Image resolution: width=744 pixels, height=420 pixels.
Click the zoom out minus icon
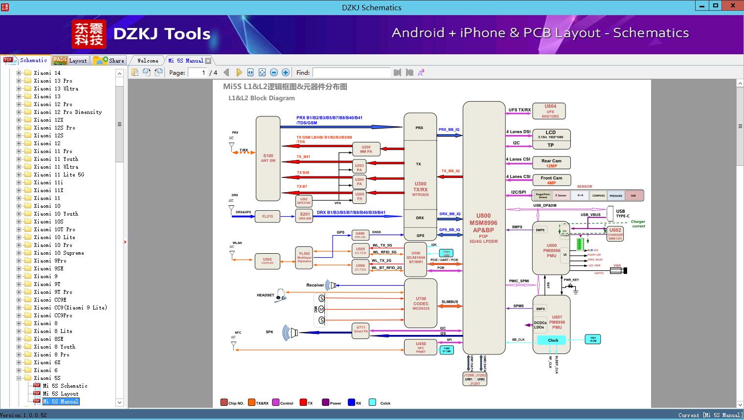click(274, 72)
